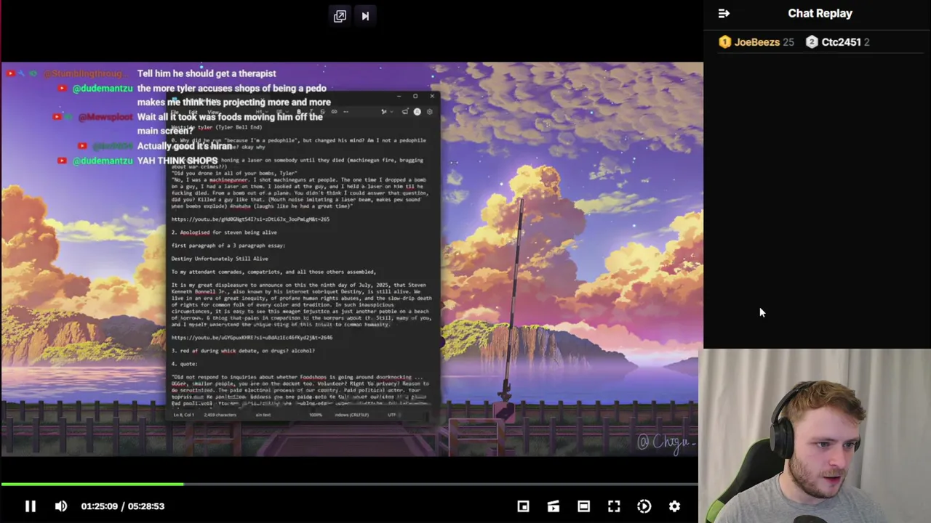Viewport: 931px width, 523px height.
Task: Open second-place gifter Ctc2451
Action: tap(841, 42)
